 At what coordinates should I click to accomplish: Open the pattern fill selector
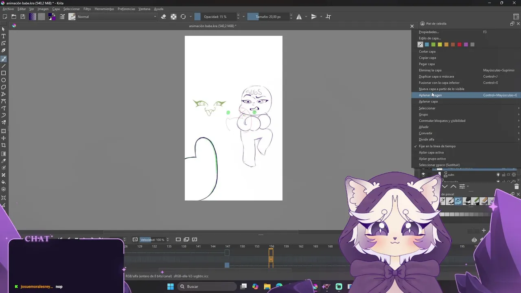[x=42, y=17]
